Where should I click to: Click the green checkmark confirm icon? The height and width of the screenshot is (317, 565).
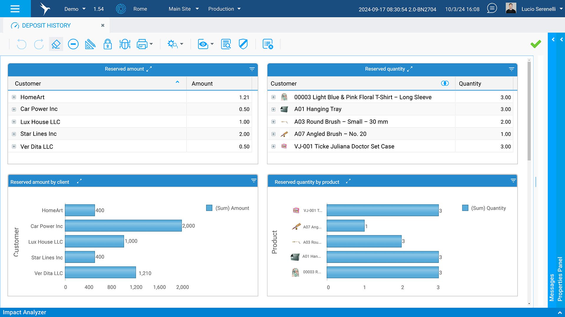(x=536, y=44)
